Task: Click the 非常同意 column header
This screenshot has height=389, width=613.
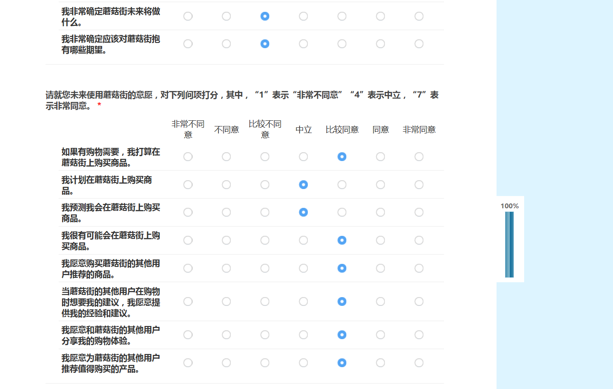Action: [x=419, y=130]
